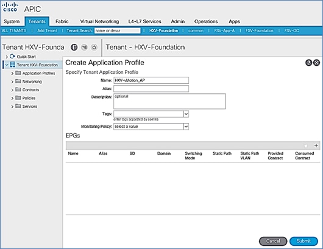
Task: Click the Static Path VLAN column header
Action: [250, 156]
